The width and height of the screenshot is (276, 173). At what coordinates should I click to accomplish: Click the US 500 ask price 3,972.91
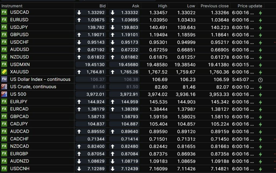(x=129, y=94)
